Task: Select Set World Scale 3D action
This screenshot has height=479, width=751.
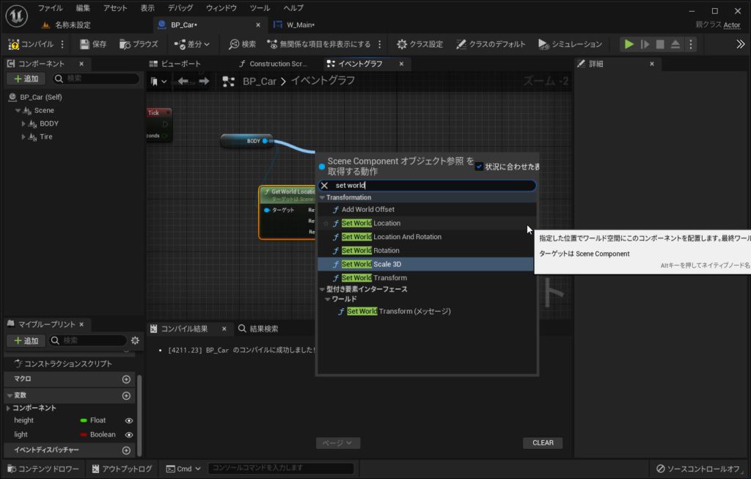Action: point(425,264)
